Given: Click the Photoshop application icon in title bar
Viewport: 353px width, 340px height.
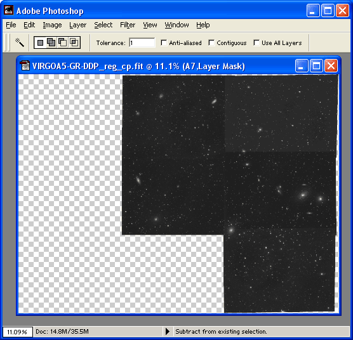Looking at the screenshot, I should pos(9,10).
